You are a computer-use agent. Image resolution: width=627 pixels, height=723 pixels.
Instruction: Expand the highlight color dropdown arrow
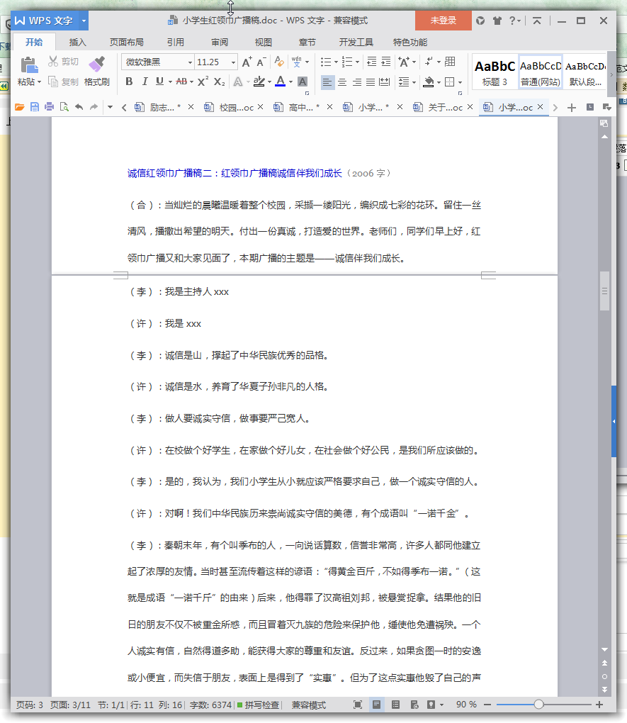[x=269, y=82]
